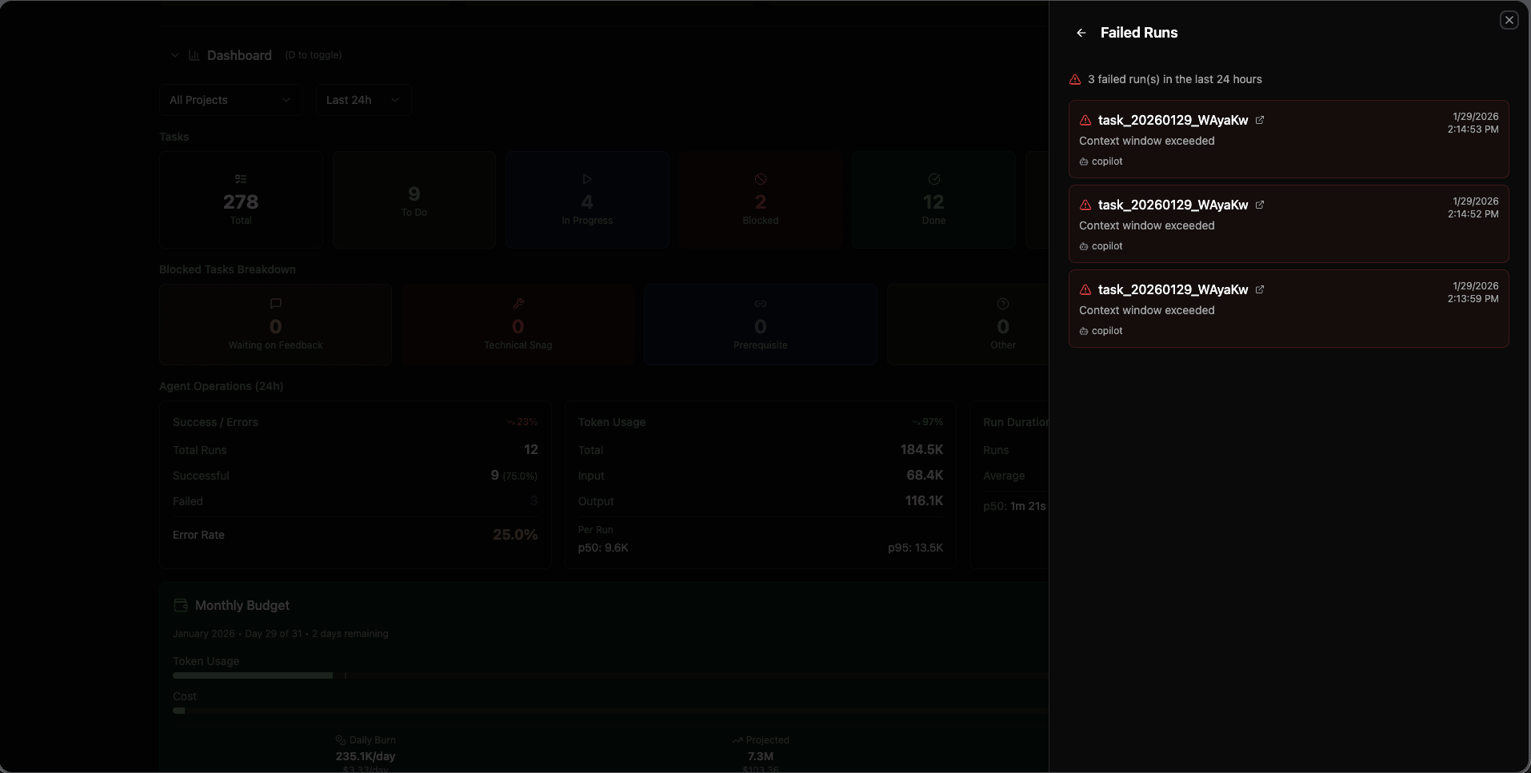Viewport: 1531px width, 773px height.
Task: Click the back arrow beside Failed Runs
Action: 1081,33
